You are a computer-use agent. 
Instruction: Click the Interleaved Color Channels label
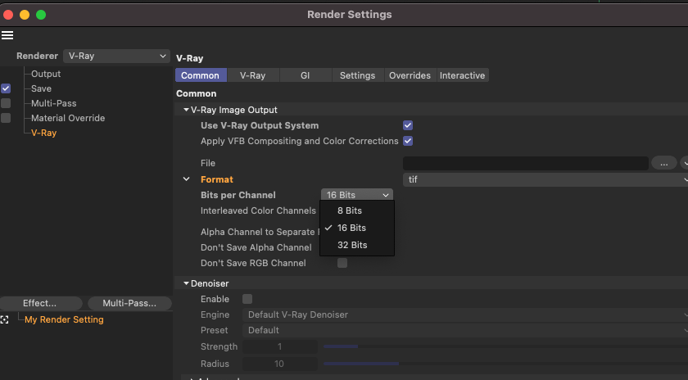point(258,210)
